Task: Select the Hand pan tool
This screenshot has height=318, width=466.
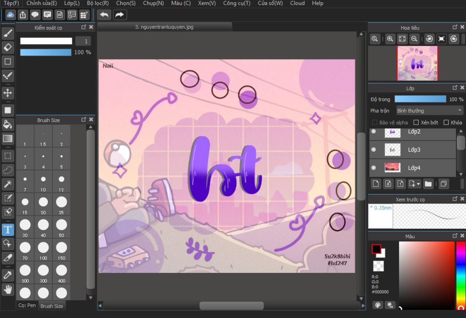Action: [8, 289]
